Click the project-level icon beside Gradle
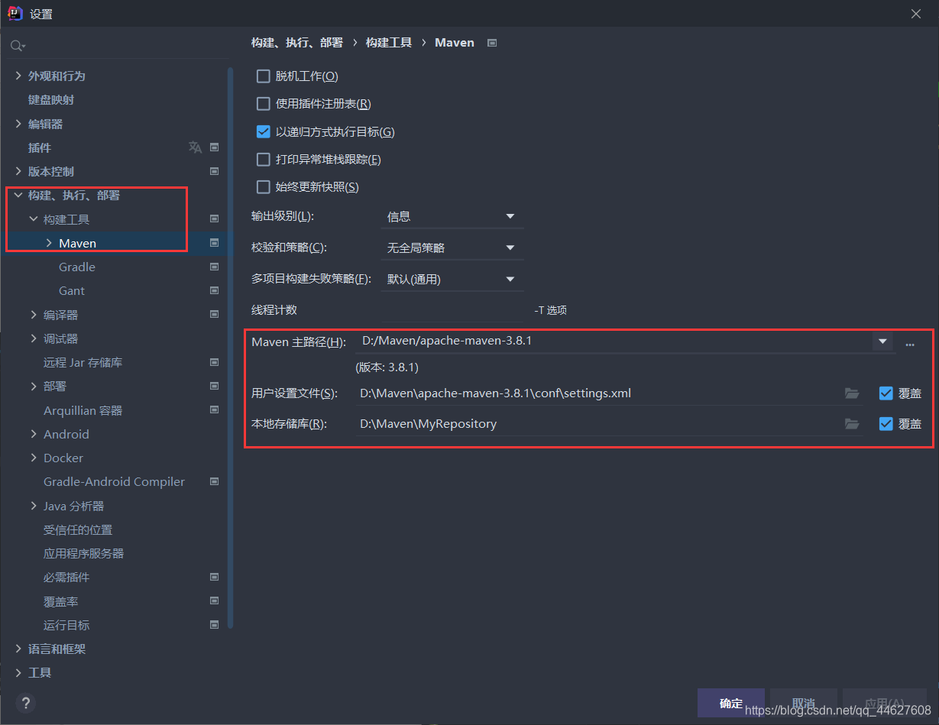Image resolution: width=939 pixels, height=725 pixels. pos(215,267)
